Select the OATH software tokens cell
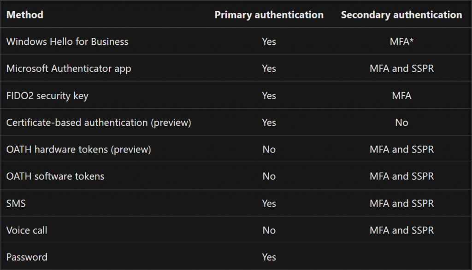This screenshot has height=270, width=472. 55,176
